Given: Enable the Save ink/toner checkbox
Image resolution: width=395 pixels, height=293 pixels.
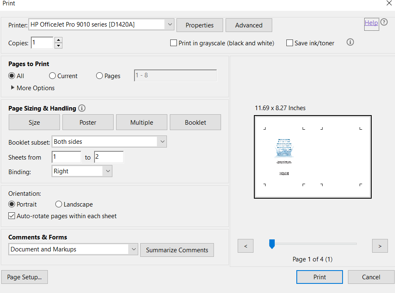Looking at the screenshot, I should tap(290, 43).
